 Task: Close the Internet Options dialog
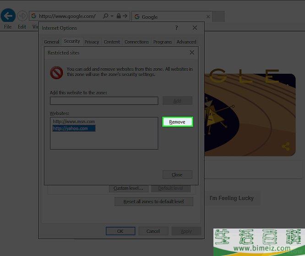(x=195, y=28)
